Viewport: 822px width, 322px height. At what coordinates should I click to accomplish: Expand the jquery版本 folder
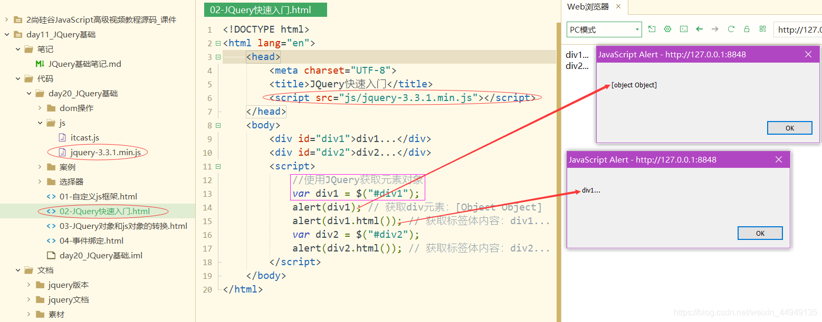pos(28,285)
